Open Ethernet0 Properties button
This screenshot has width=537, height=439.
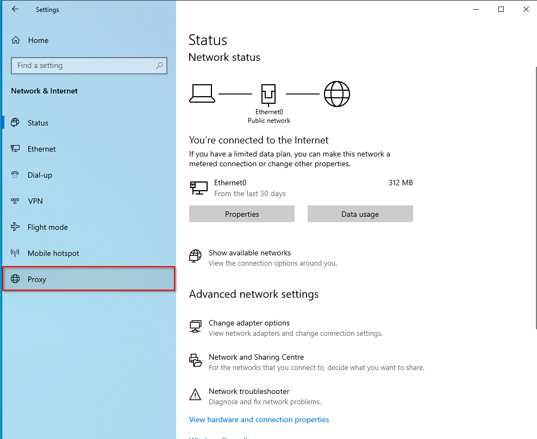[x=242, y=214]
